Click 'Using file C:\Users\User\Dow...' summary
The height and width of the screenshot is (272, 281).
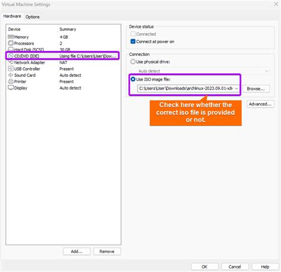tap(88, 56)
